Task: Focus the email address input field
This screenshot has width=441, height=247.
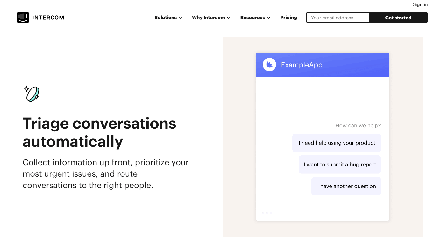Action: pos(338,18)
